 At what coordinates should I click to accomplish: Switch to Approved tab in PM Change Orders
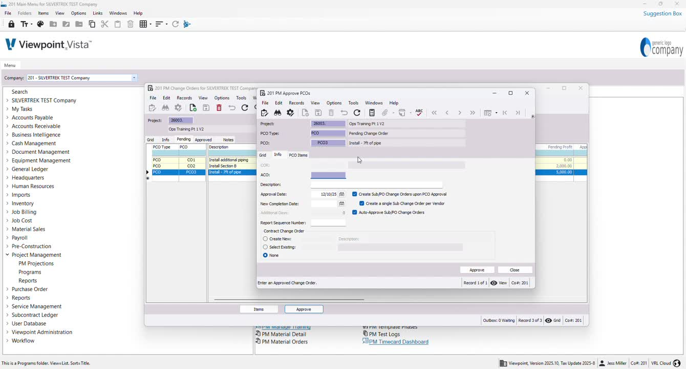point(203,139)
